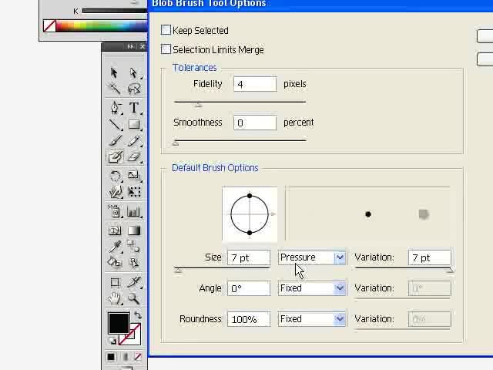Click the Size 7 pt field
This screenshot has height=370, width=493.
[x=249, y=257]
